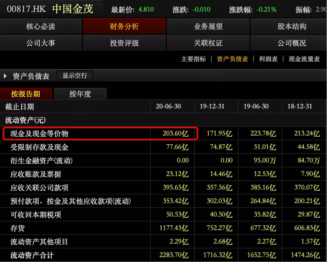Click the -0.21% change percentage
This screenshot has height=262, width=327.
(x=266, y=9)
